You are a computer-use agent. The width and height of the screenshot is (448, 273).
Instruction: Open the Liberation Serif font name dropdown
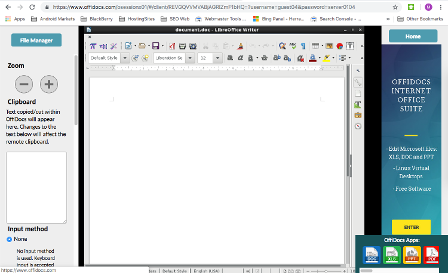190,58
